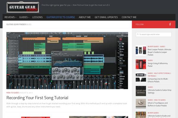The height and width of the screenshot is (118, 178).
Task: Click the Guides category above Whammy Pedal
Action: [x=150, y=60]
